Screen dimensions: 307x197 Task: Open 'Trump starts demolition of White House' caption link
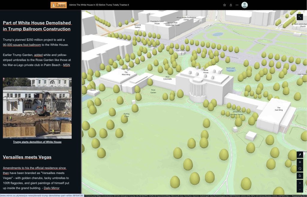(37, 142)
